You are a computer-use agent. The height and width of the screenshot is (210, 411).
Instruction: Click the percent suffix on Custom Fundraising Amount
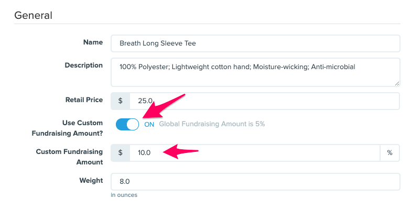coord(390,152)
